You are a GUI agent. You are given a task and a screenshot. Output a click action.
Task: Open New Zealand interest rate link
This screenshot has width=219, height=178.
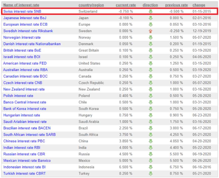point(24,89)
